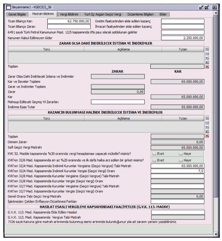Check Evet for KVK 32. Madde %30 question
The height and width of the screenshot is (241, 222).
[154, 154]
